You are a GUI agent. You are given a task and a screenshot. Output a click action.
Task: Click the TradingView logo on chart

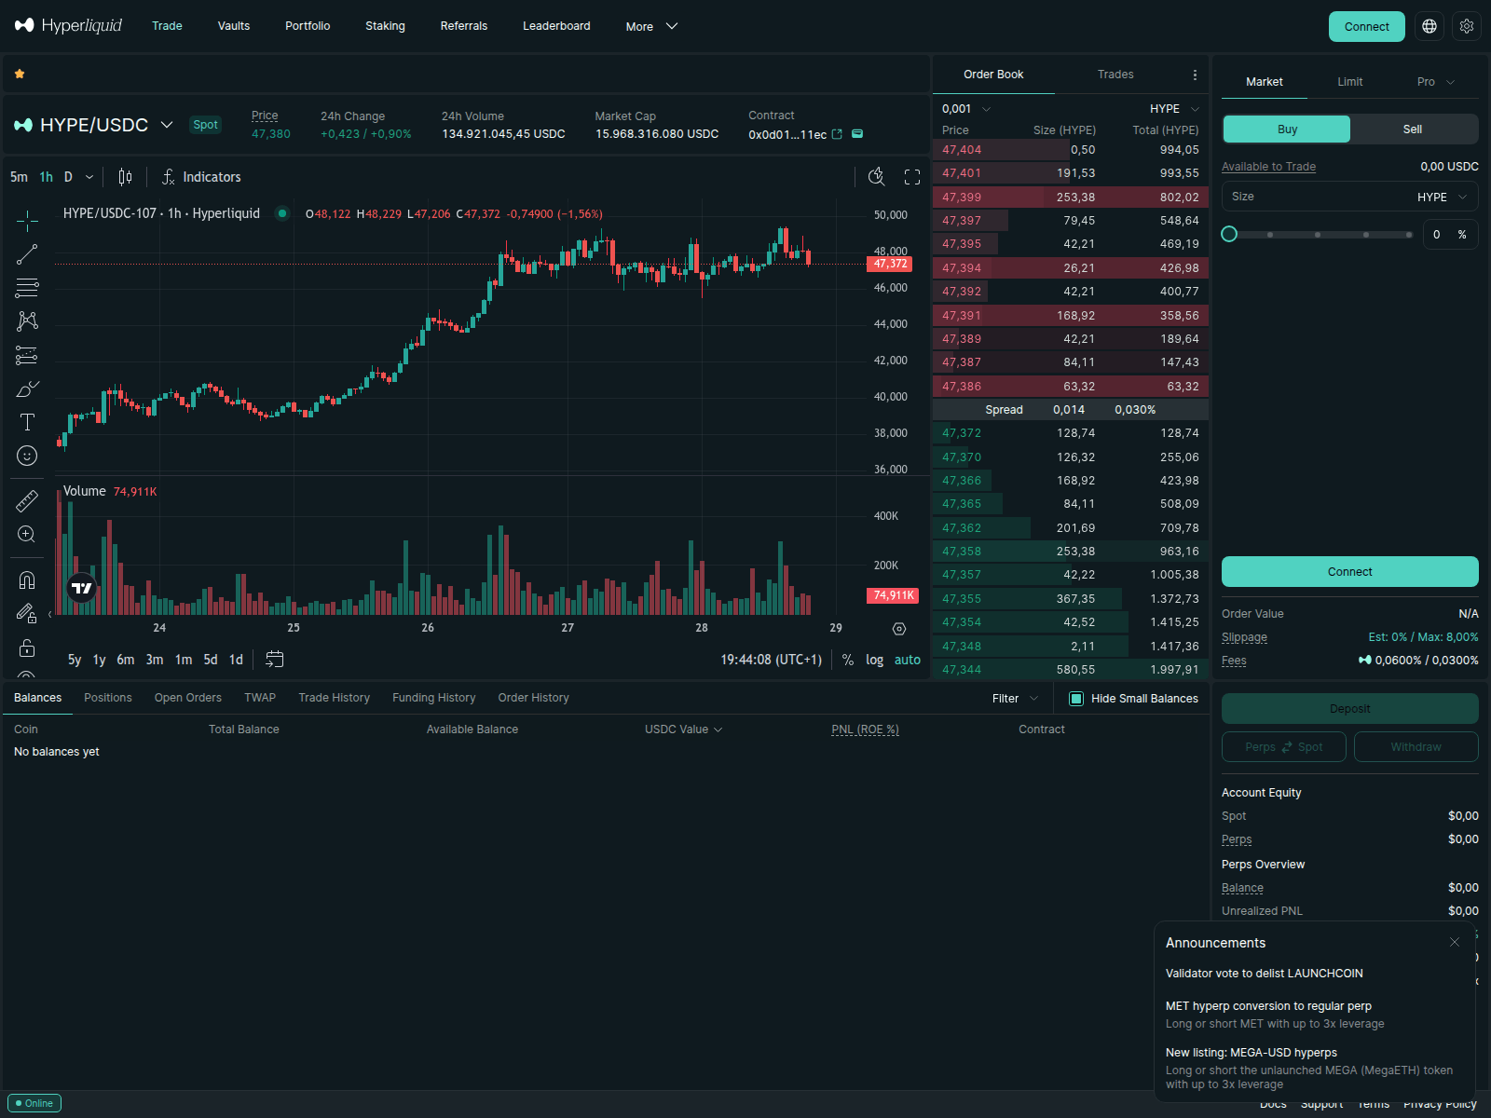pyautogui.click(x=82, y=588)
